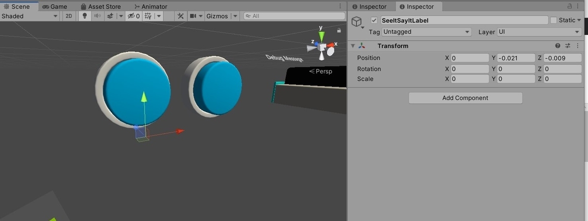
Task: Open the Gizmos dropdown arrow
Action: (235, 16)
